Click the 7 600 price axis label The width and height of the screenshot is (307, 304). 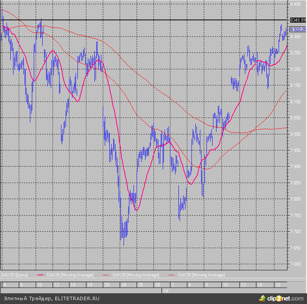[x=295, y=264]
